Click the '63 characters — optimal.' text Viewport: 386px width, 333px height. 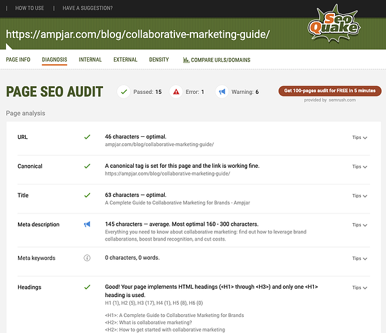point(136,195)
